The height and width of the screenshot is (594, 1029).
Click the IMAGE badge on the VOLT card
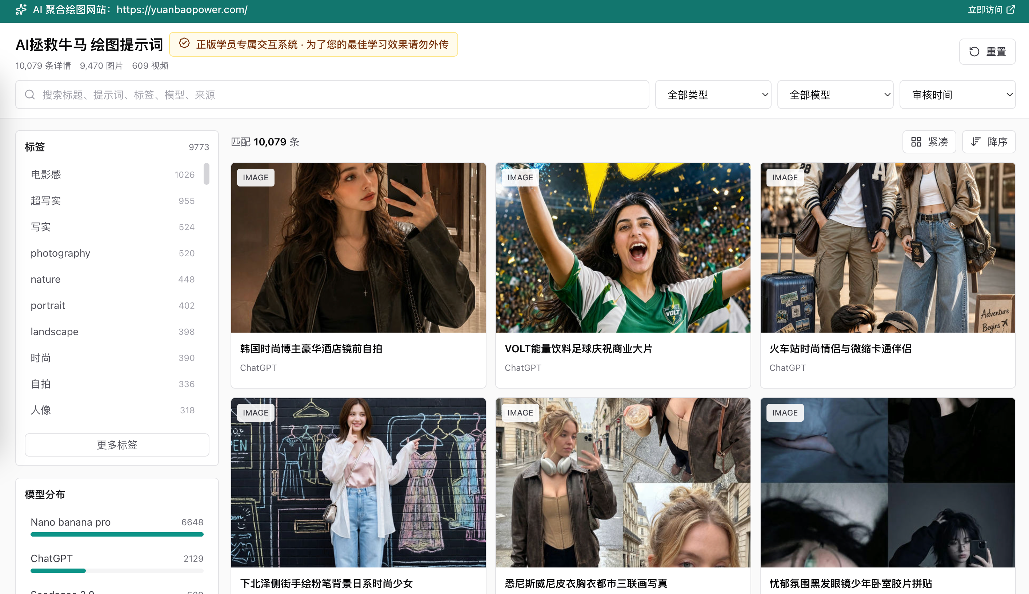tap(520, 177)
